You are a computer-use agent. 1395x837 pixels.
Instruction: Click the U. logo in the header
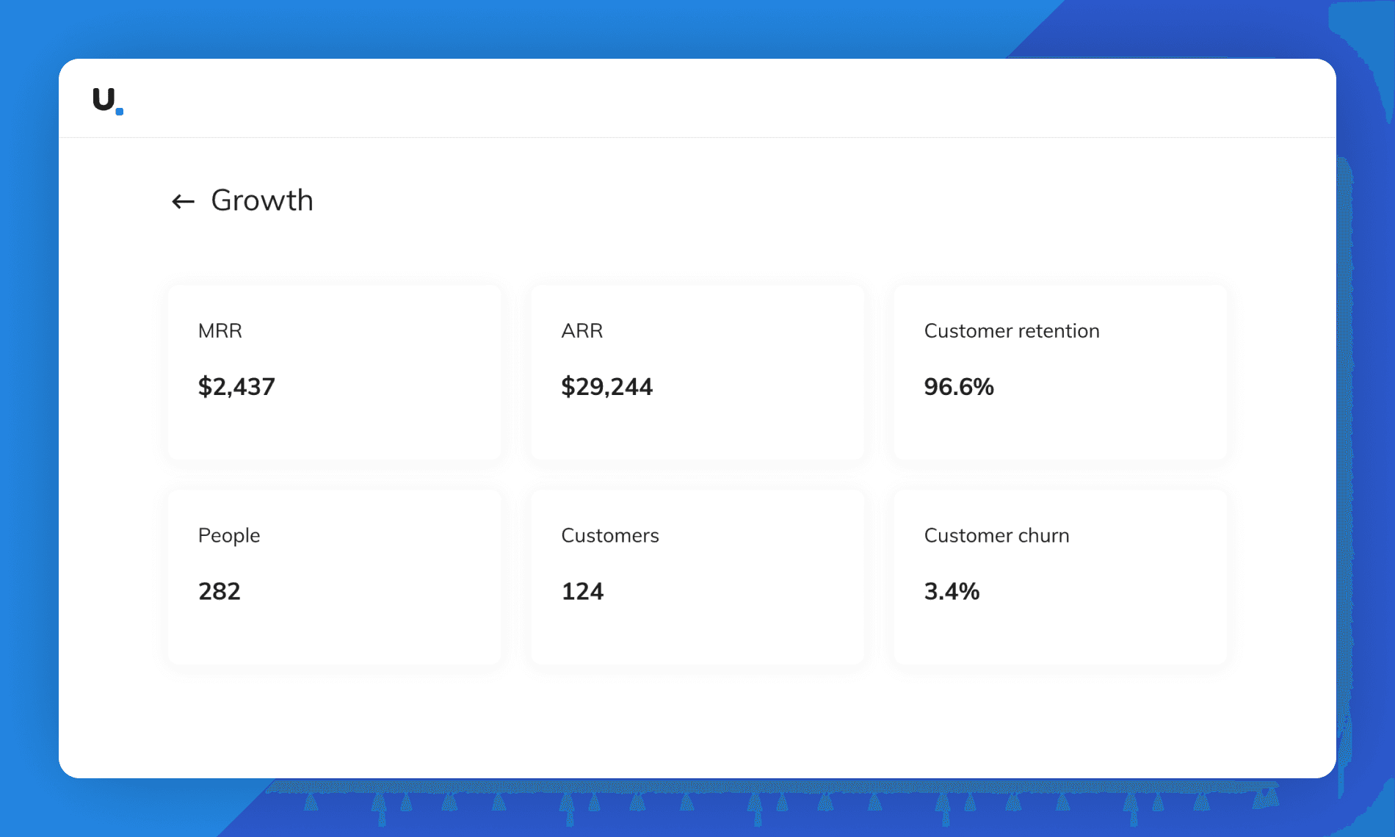[108, 101]
